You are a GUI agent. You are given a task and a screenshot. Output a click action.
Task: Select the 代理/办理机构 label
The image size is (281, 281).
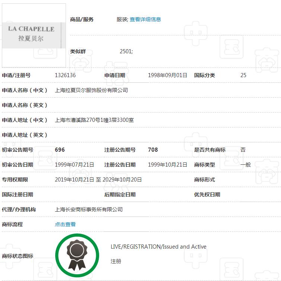19,209
